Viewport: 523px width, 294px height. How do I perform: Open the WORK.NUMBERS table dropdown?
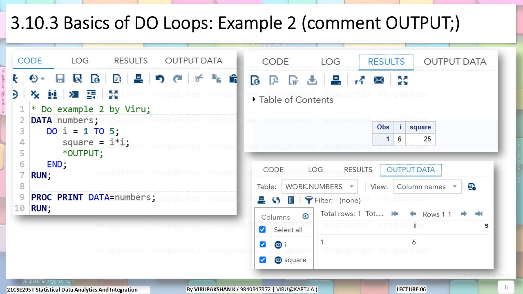320,187
